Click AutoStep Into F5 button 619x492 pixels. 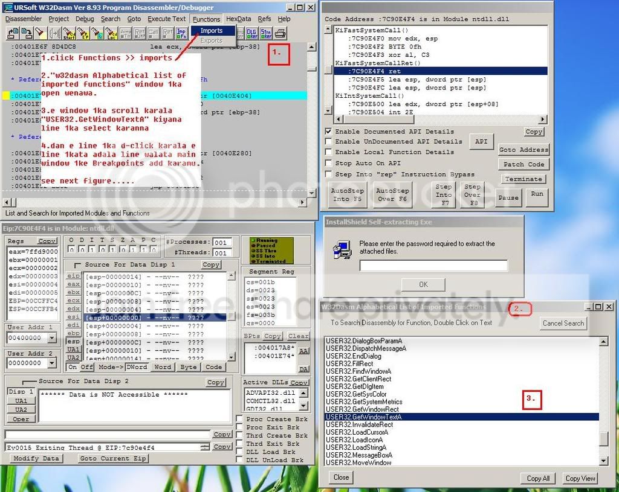[x=347, y=195]
